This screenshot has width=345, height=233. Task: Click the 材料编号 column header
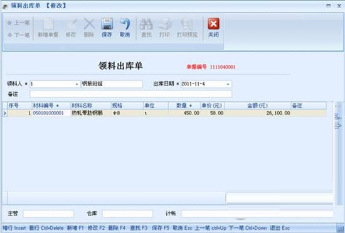pos(51,106)
